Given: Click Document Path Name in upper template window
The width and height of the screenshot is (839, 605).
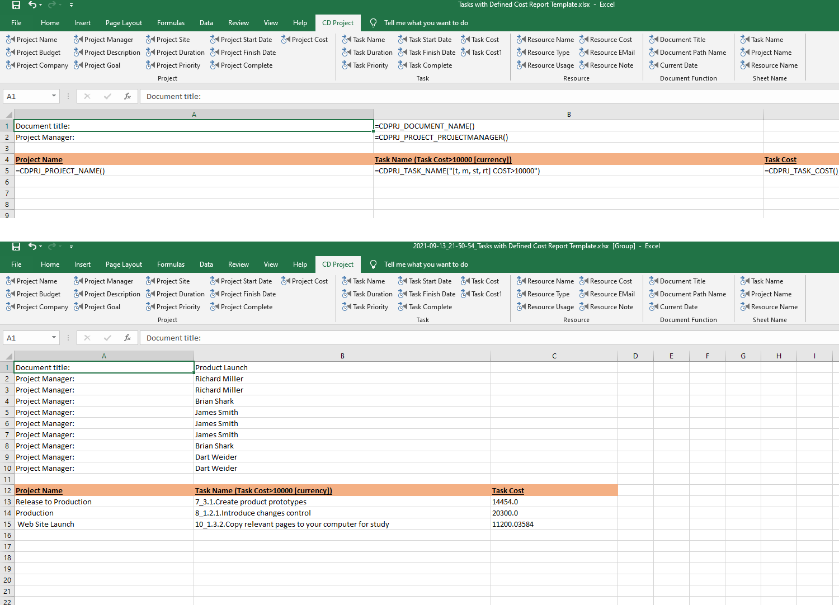Looking at the screenshot, I should (x=692, y=53).
